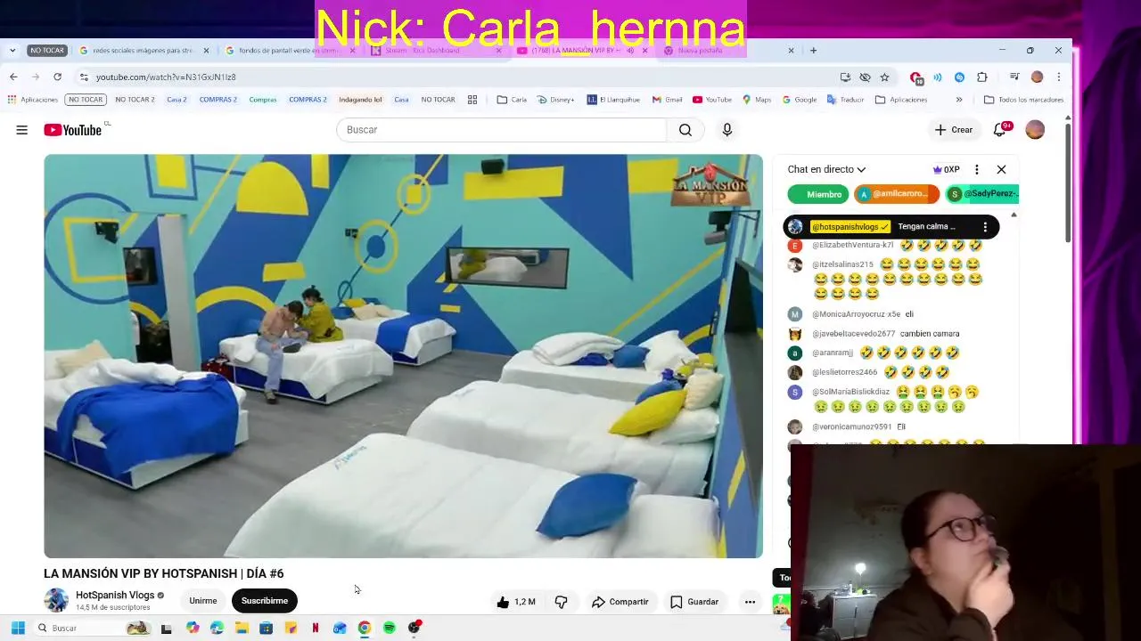Go back using Chrome back arrow
The image size is (1141, 641).
tap(13, 77)
